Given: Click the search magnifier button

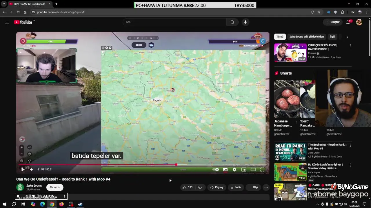Looking at the screenshot, I should (232, 22).
